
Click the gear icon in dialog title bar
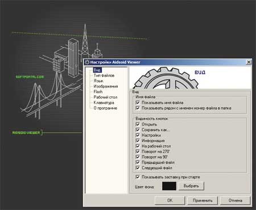87,62
